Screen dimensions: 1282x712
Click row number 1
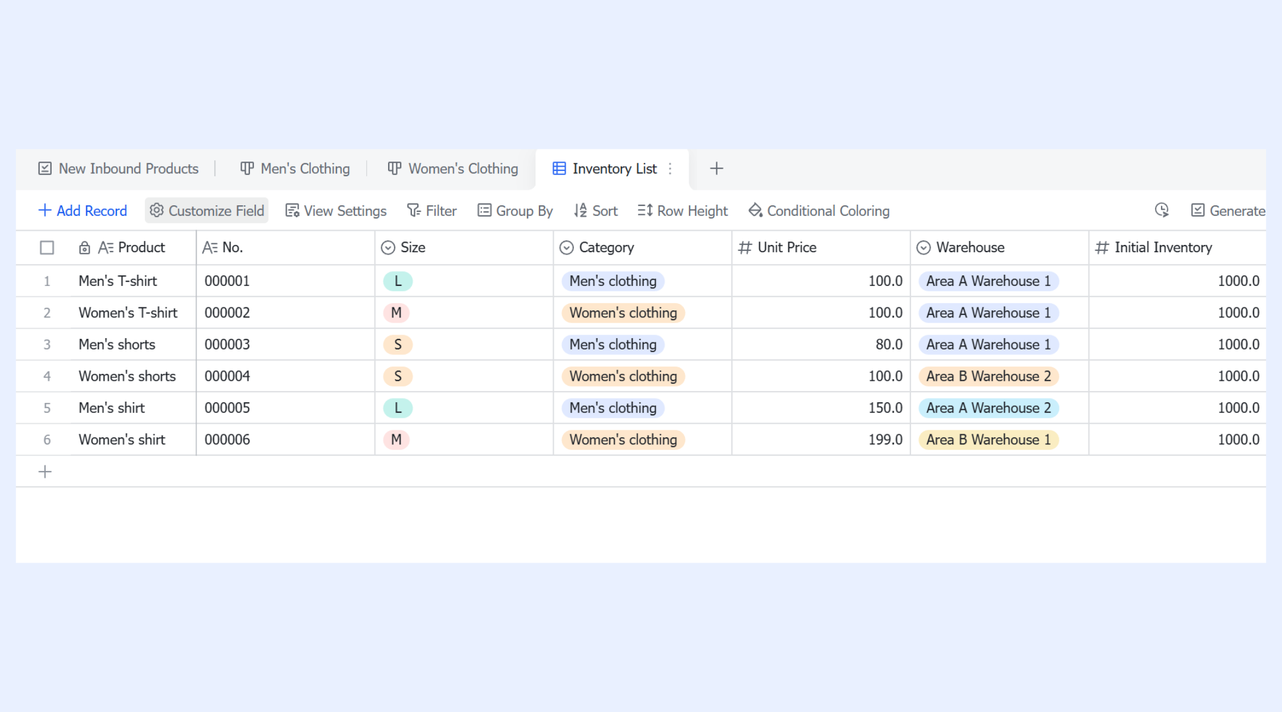[47, 281]
